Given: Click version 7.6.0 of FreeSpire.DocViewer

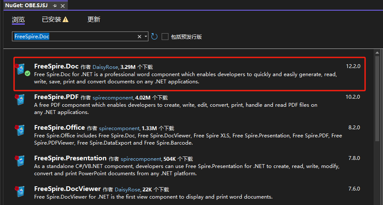Looking at the screenshot, I should point(354,189).
